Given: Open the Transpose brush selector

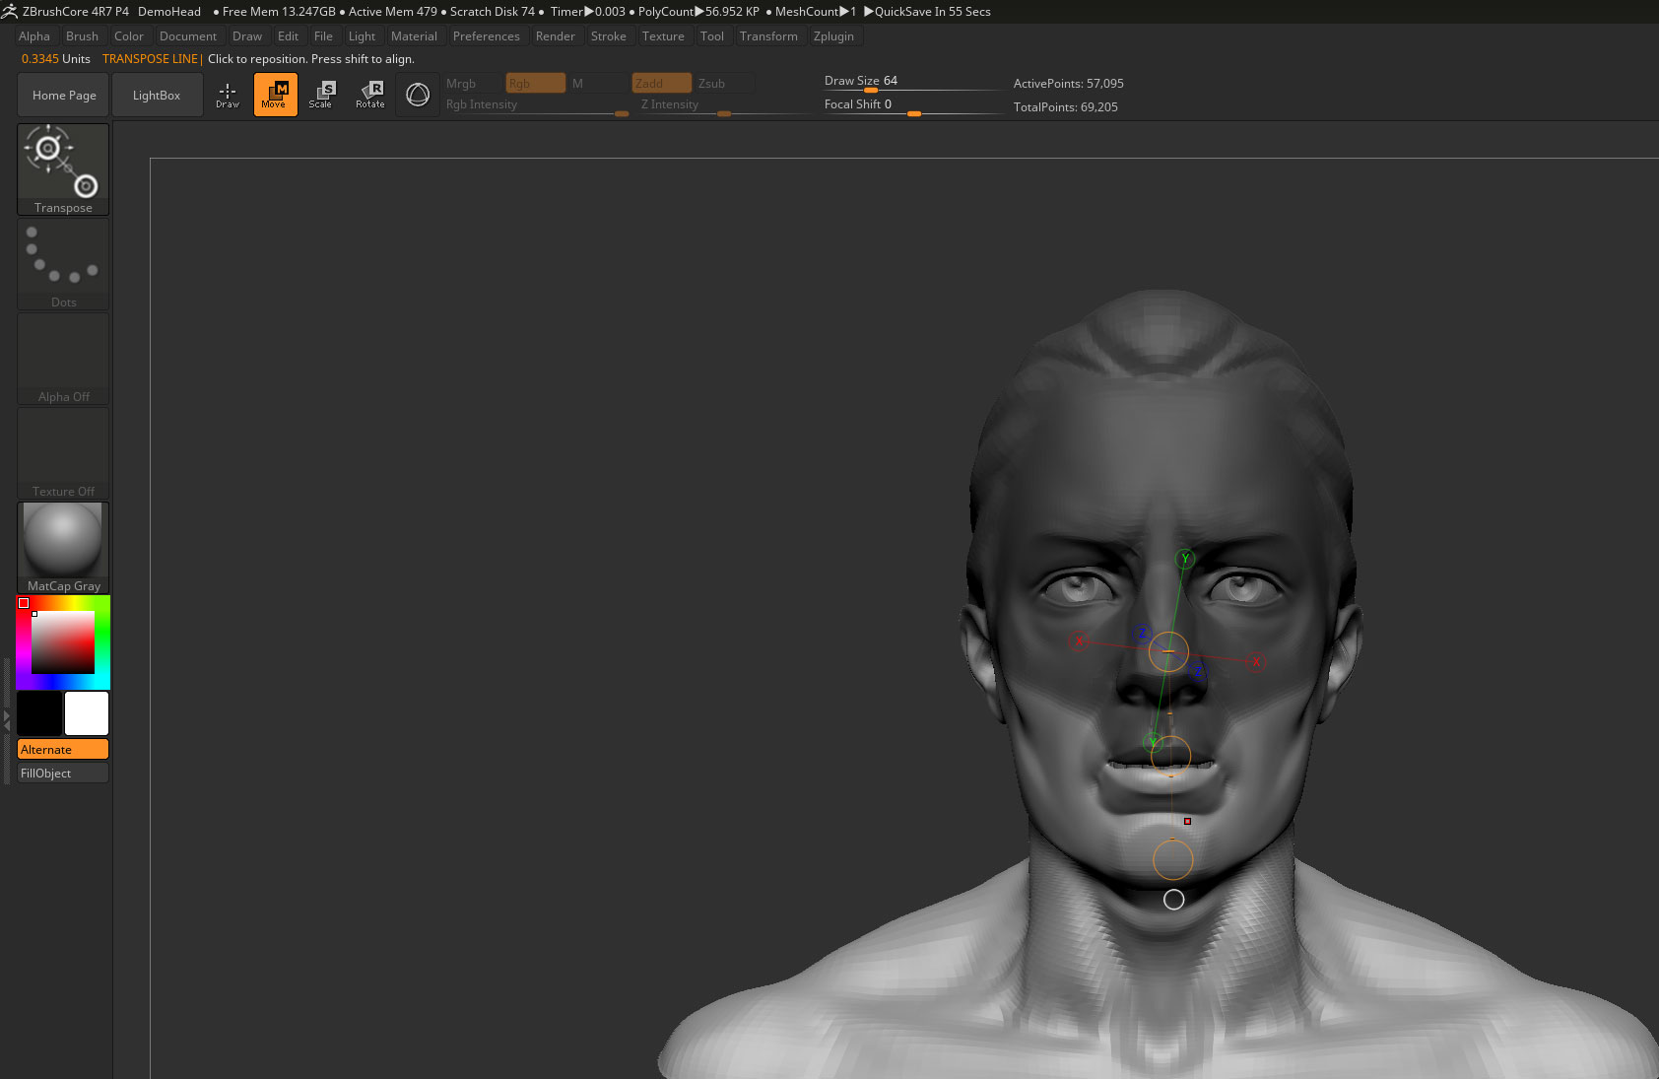Looking at the screenshot, I should [63, 169].
